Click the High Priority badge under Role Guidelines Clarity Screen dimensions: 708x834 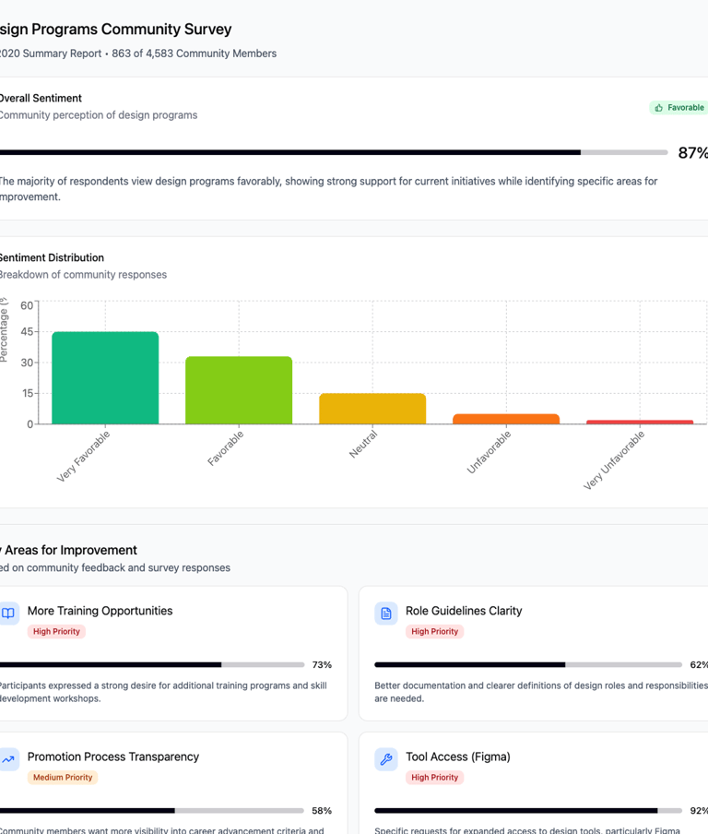tap(434, 632)
